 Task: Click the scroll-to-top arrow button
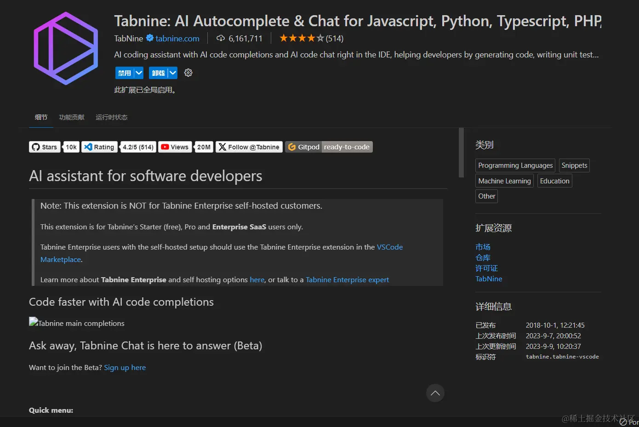(x=435, y=393)
